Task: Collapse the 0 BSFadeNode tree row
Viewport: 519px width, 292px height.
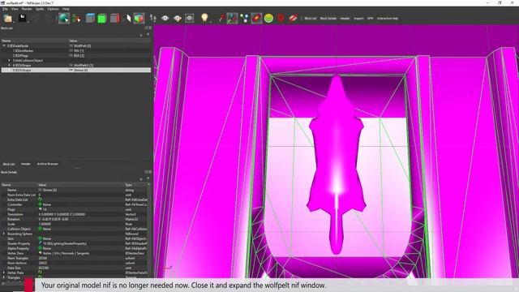Action: click(x=4, y=45)
